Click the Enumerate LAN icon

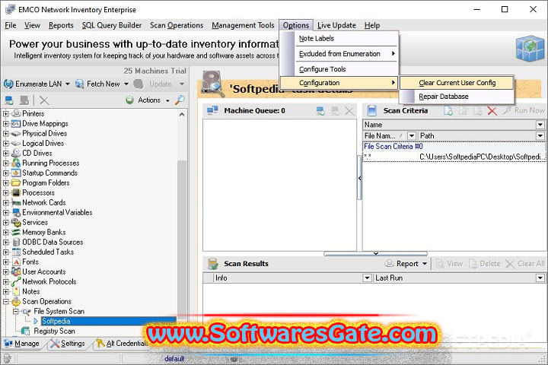click(8, 84)
